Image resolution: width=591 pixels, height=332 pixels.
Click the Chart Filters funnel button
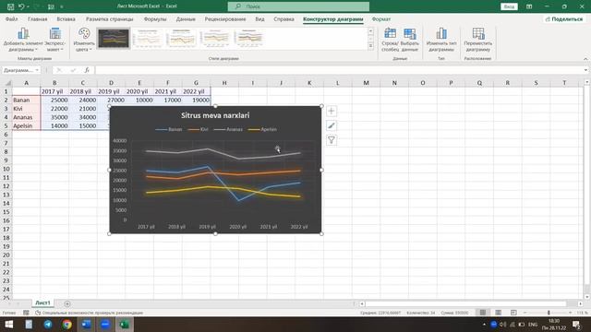332,140
